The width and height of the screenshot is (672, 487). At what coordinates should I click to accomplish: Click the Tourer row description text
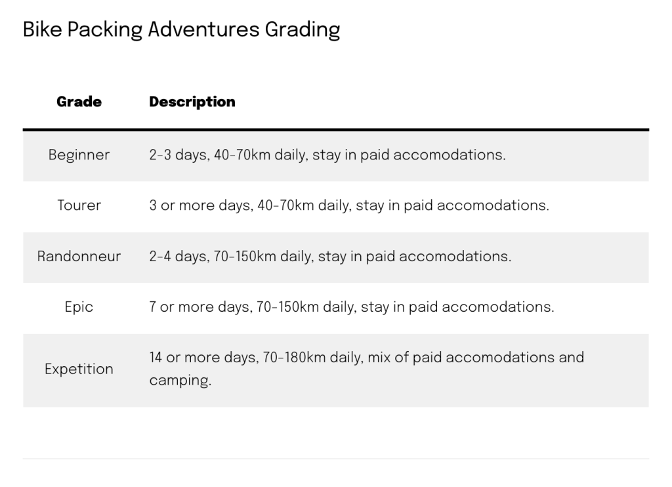coord(348,205)
